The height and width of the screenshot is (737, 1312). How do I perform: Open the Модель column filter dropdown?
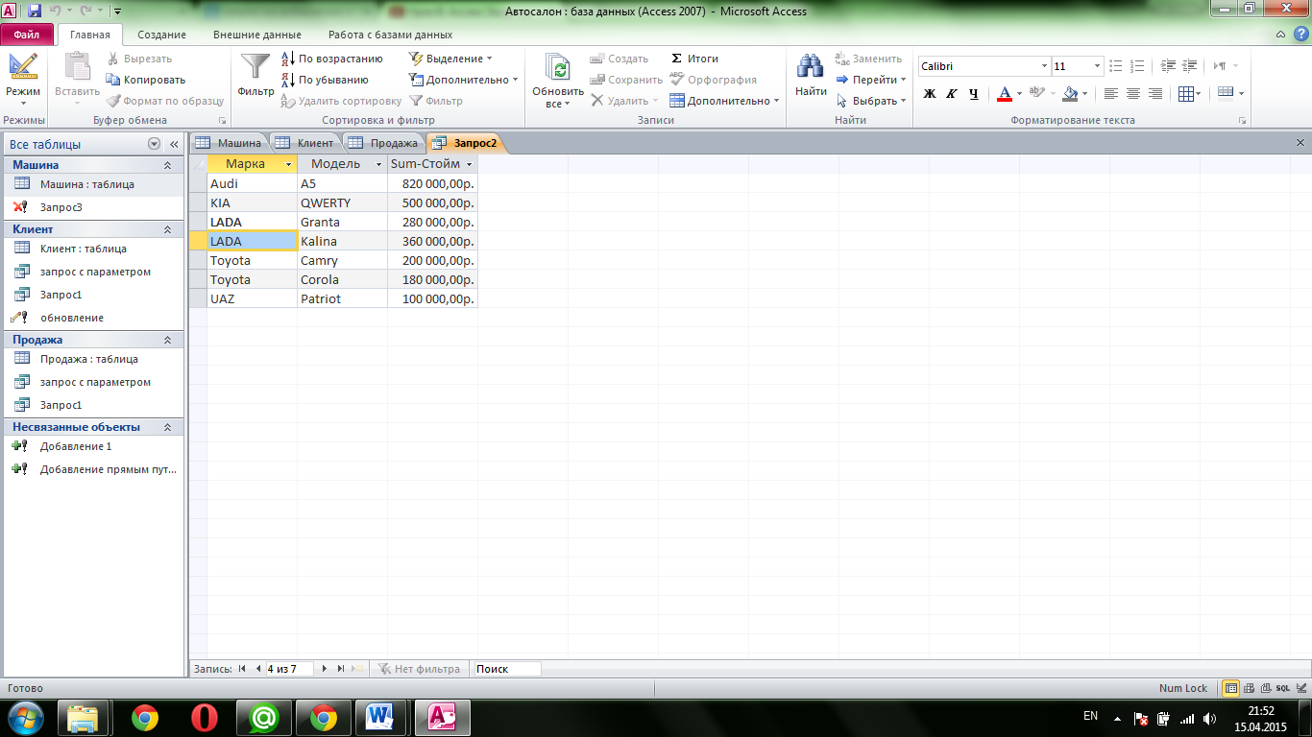click(379, 164)
